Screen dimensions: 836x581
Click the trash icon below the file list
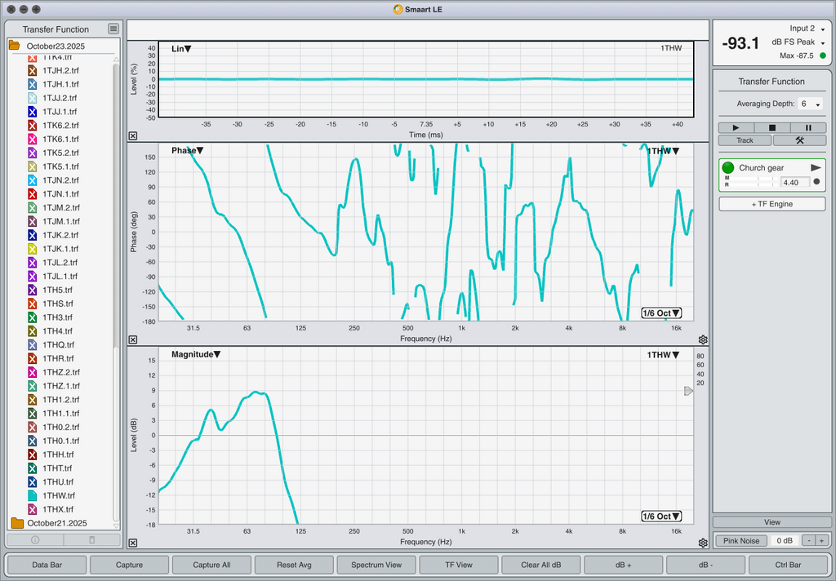point(91,539)
